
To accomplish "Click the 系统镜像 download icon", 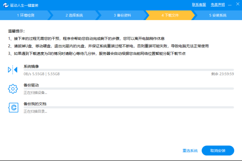I will [x=13, y=70].
